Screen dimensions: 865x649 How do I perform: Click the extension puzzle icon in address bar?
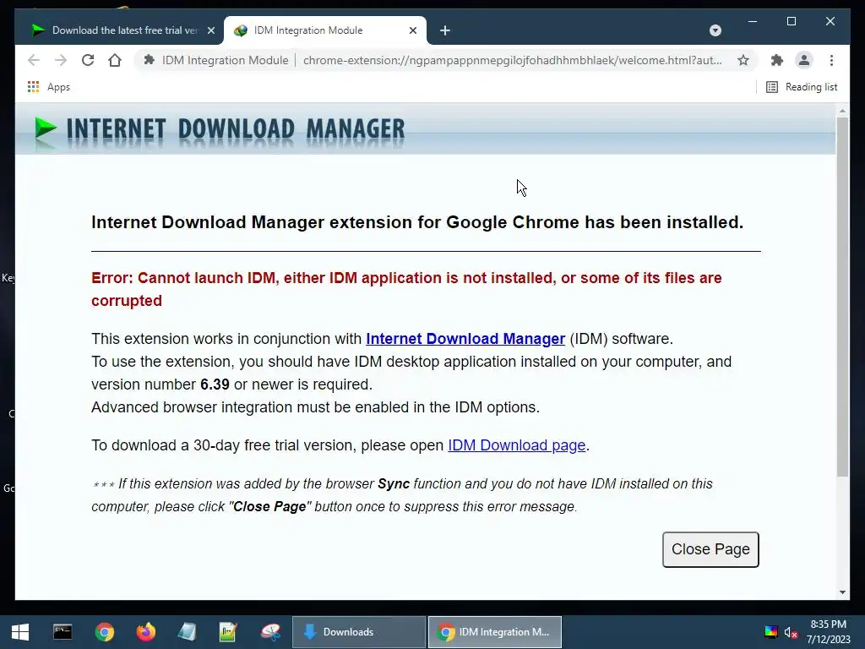[149, 60]
